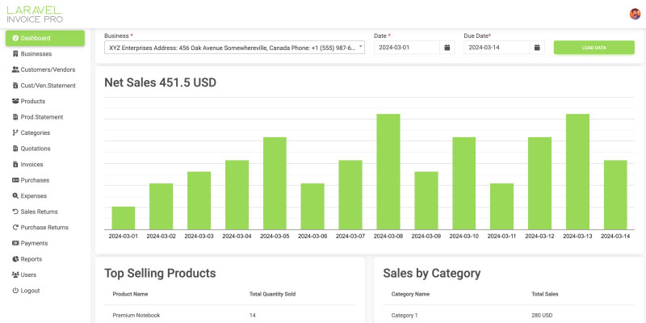646x323 pixels.
Task: Click the Categories branch icon in the sidebar
Action: [15, 132]
